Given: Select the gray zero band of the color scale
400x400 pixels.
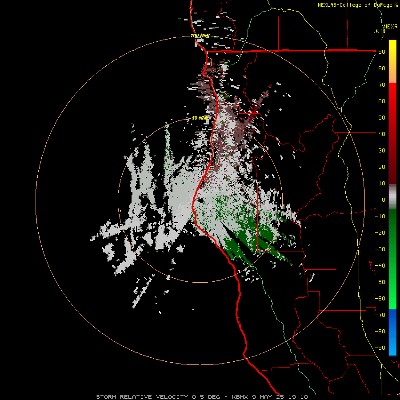Looking at the screenshot, I should [x=392, y=197].
